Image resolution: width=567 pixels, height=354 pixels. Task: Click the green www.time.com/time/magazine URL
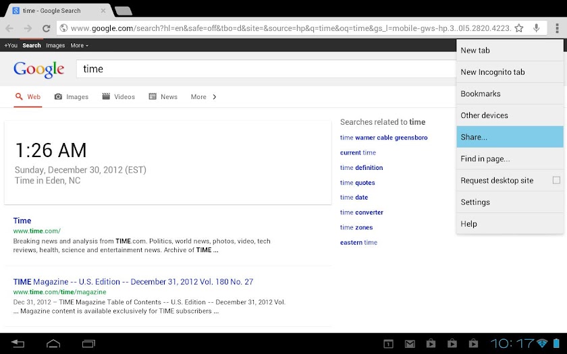pyautogui.click(x=59, y=292)
